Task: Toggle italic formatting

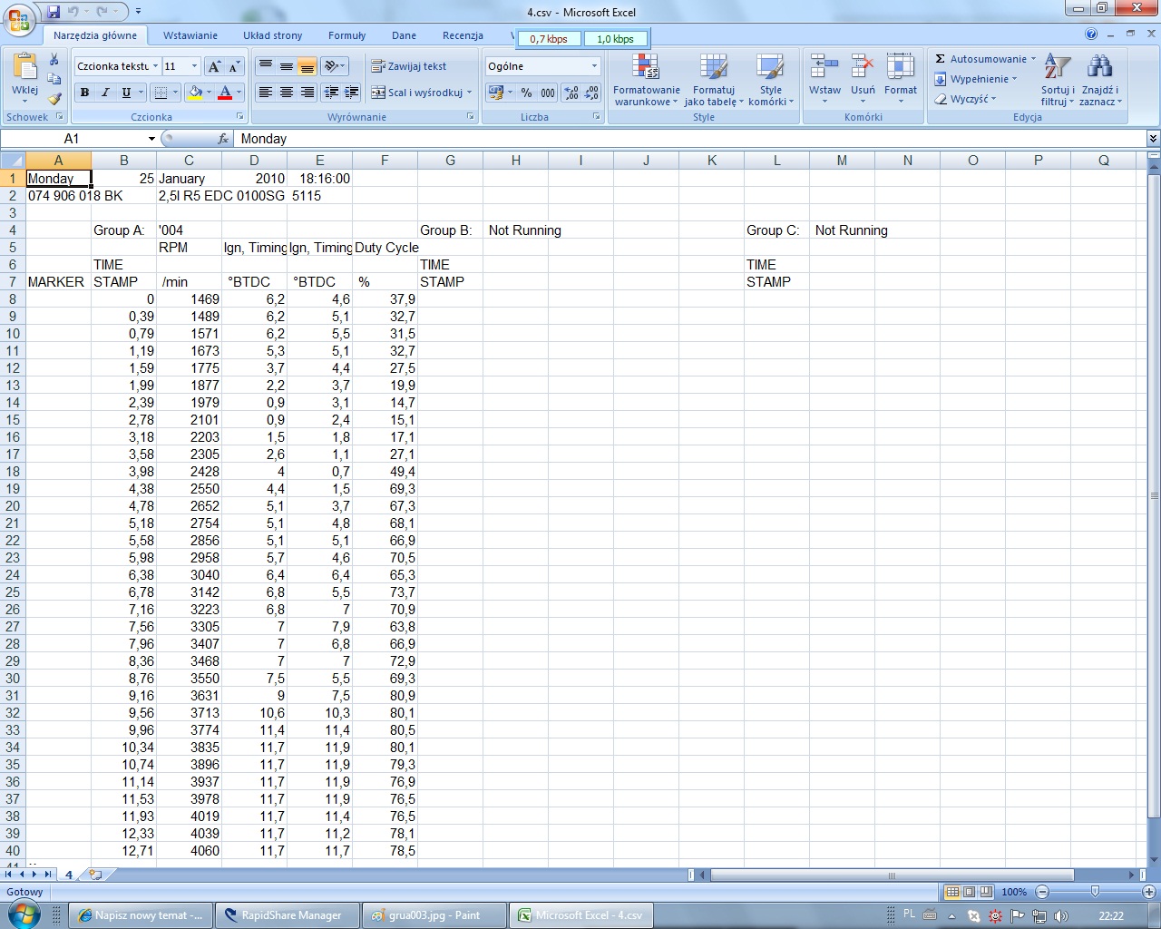Action: [x=105, y=93]
